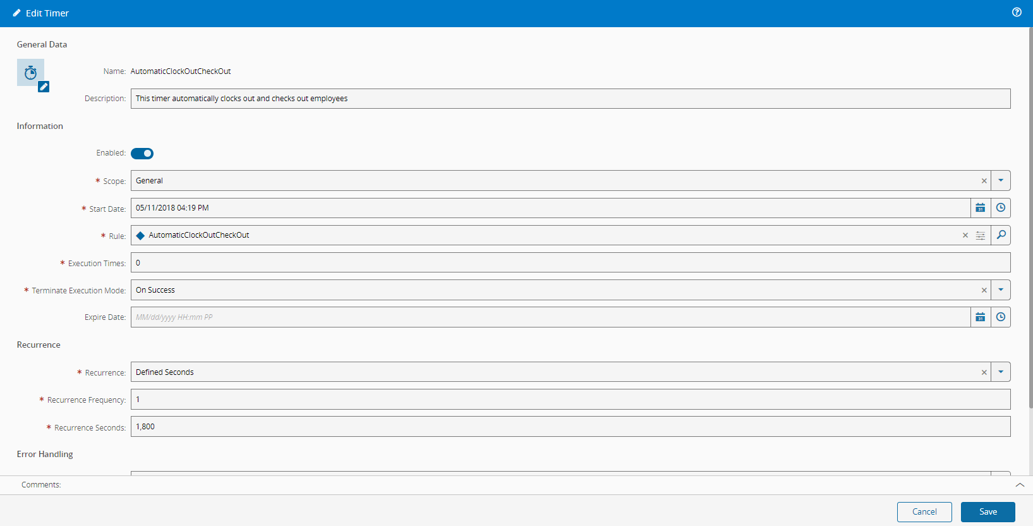The width and height of the screenshot is (1033, 526).
Task: Open time picker for Expire Date
Action: (x=1001, y=317)
